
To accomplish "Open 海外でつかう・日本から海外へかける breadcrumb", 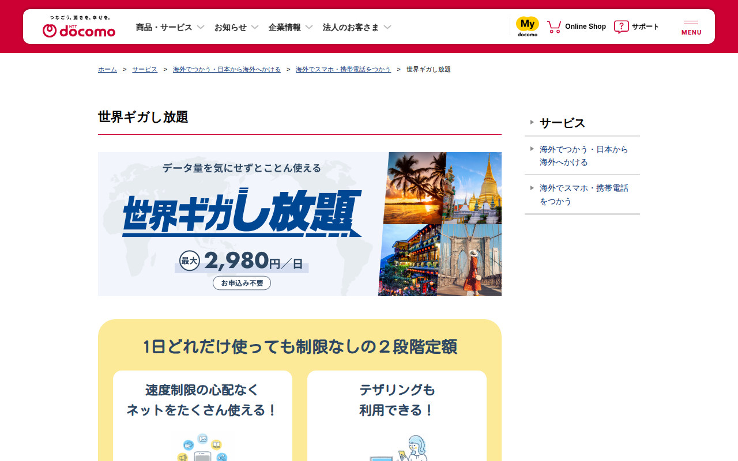I will pyautogui.click(x=227, y=69).
